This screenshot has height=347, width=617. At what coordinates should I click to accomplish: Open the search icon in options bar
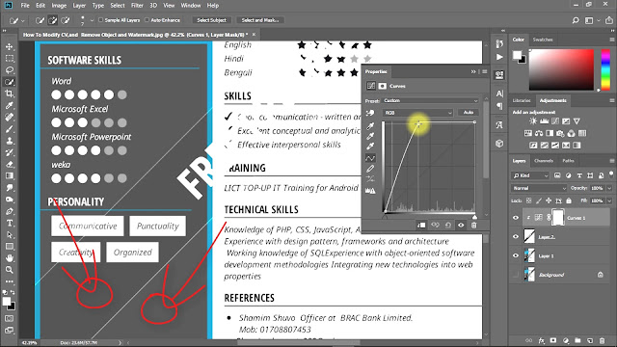(576, 20)
